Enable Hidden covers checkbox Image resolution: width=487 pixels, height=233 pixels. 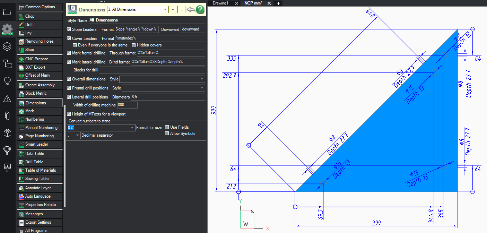(133, 45)
